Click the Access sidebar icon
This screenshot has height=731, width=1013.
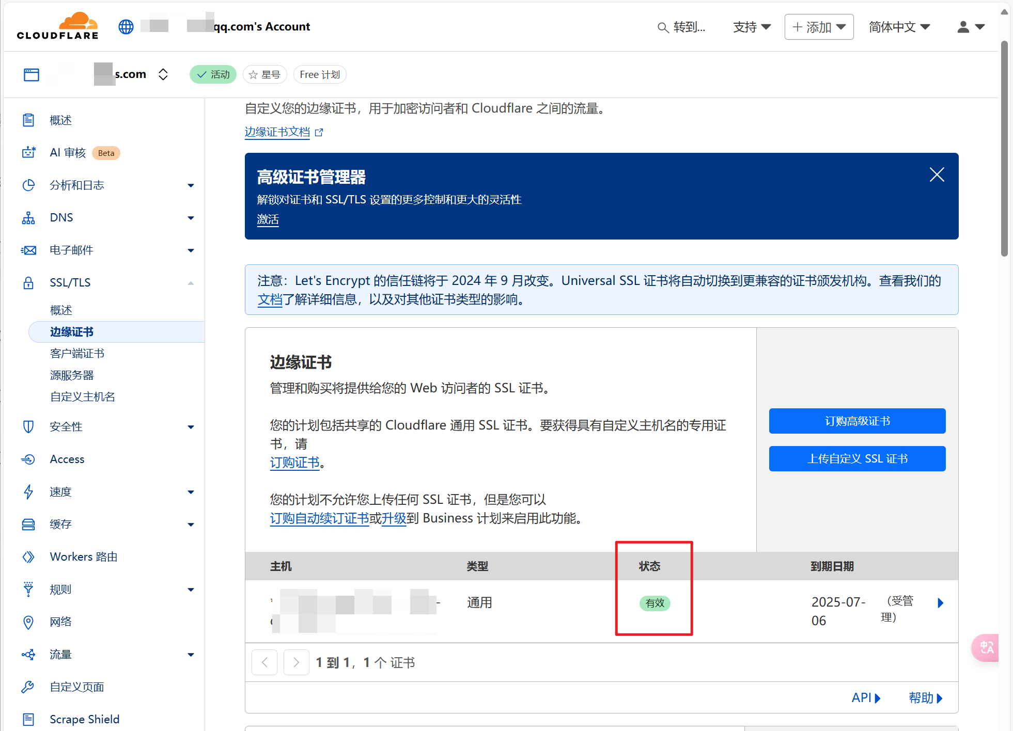(x=28, y=459)
